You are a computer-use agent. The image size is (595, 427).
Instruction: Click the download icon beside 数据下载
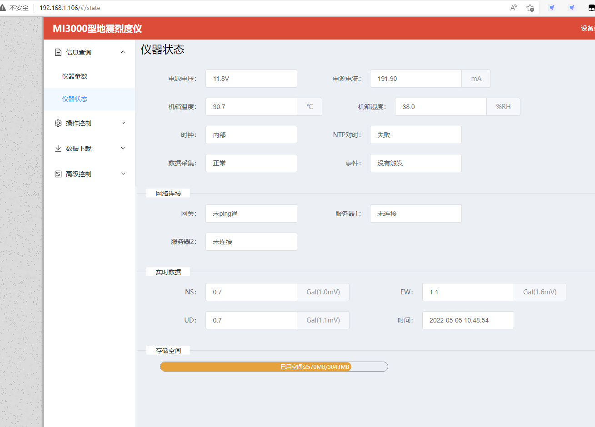pos(58,149)
